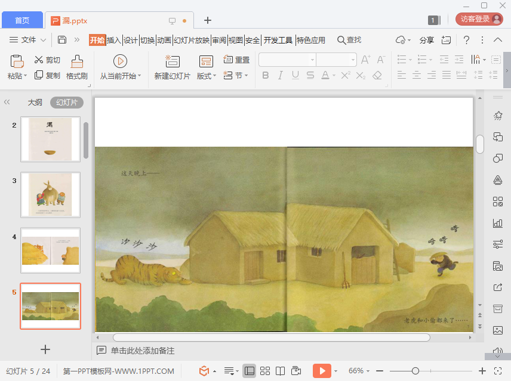Open the View (视图) tab

point(235,40)
